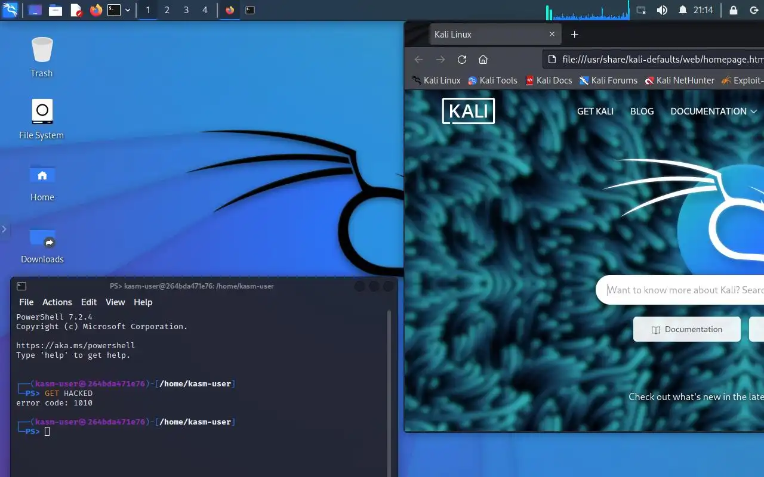Expand the terminal launcher dropdown arrow
Viewport: 764px width, 477px height.
point(128,10)
